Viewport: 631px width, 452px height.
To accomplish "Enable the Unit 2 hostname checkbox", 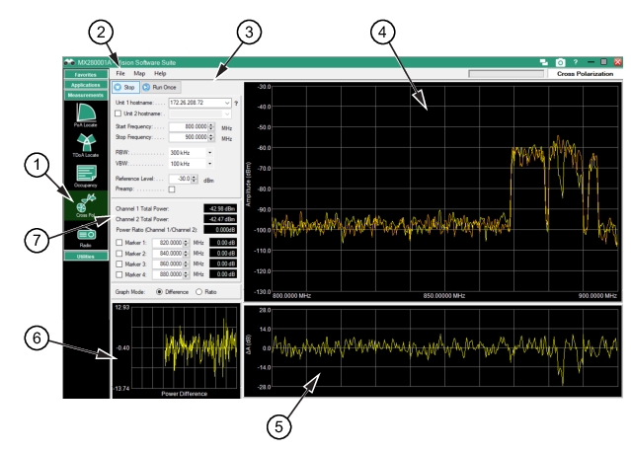I will [119, 115].
